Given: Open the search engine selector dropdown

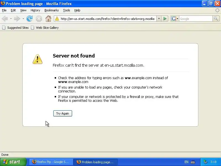Looking at the screenshot, I should 177,19.
